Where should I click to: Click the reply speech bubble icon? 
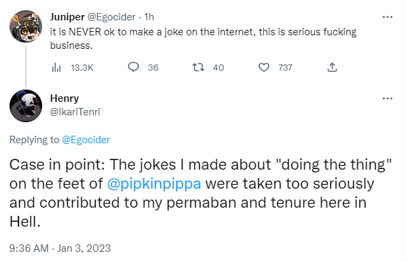[x=133, y=67]
